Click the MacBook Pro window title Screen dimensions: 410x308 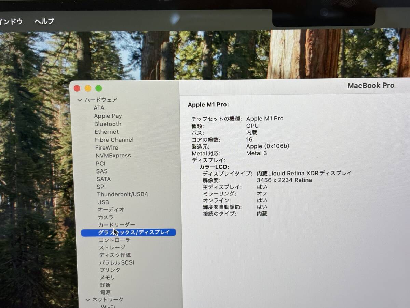371,86
